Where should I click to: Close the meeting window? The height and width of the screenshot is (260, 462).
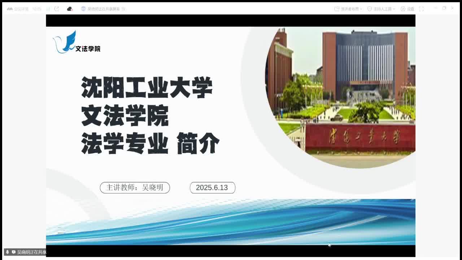pyautogui.click(x=452, y=8)
